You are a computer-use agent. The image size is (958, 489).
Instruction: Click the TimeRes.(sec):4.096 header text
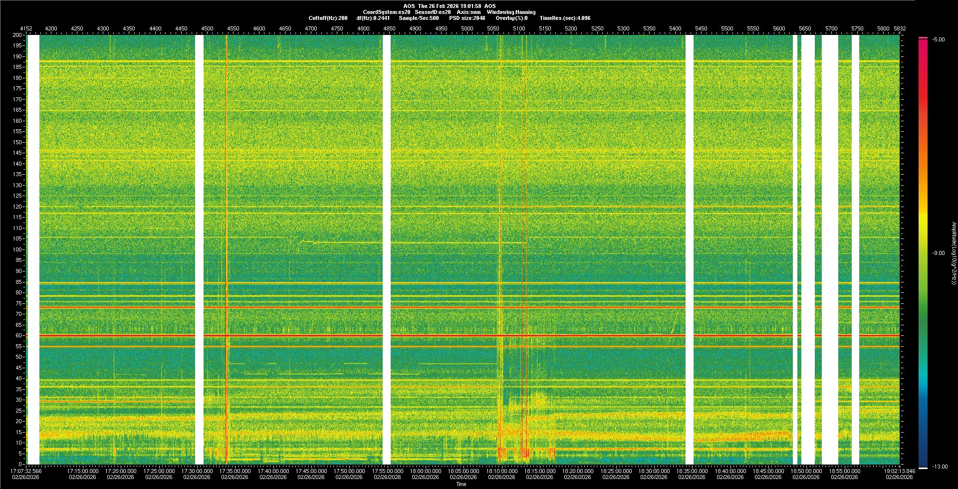point(565,18)
